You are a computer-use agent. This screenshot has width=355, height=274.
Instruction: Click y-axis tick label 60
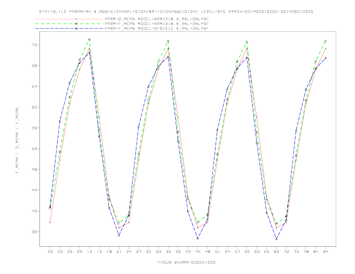click(x=35, y=107)
